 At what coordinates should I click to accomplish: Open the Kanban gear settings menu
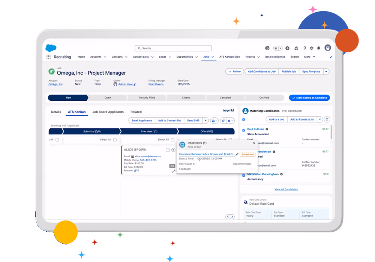coord(230,121)
